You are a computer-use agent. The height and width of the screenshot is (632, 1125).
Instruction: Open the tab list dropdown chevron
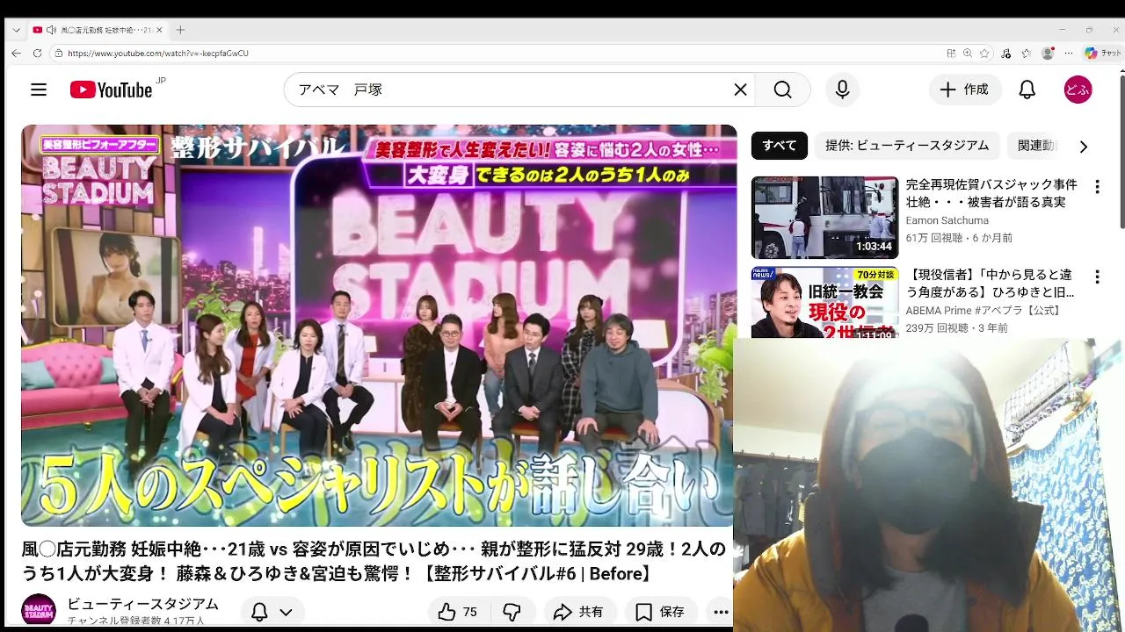(16, 30)
